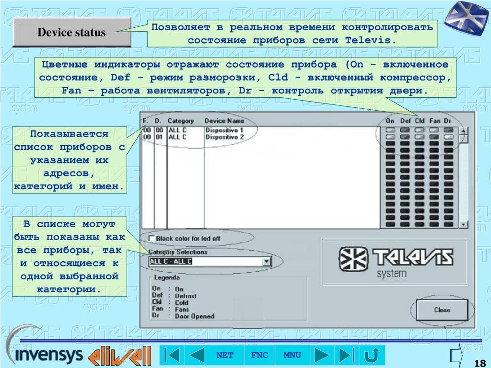Click the Fan LED indicator for Dispositivo 2
491x368 pixels.
434,137
